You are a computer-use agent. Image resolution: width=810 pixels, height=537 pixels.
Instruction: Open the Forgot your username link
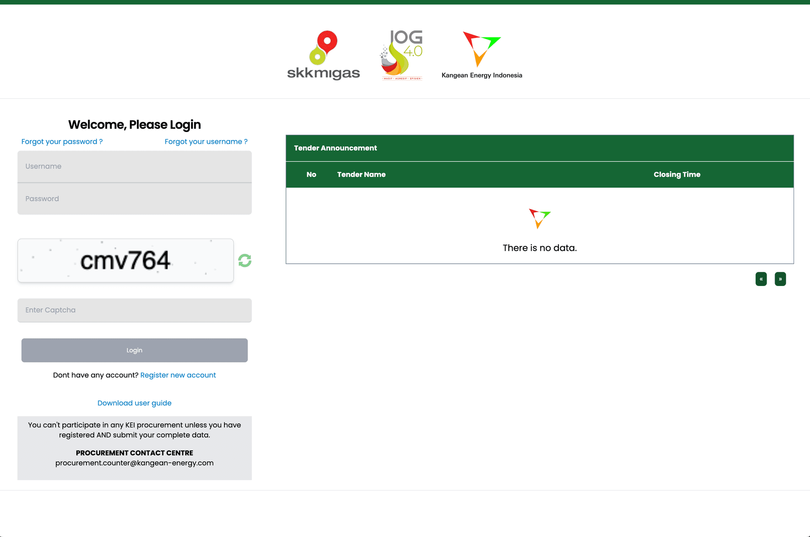click(206, 141)
